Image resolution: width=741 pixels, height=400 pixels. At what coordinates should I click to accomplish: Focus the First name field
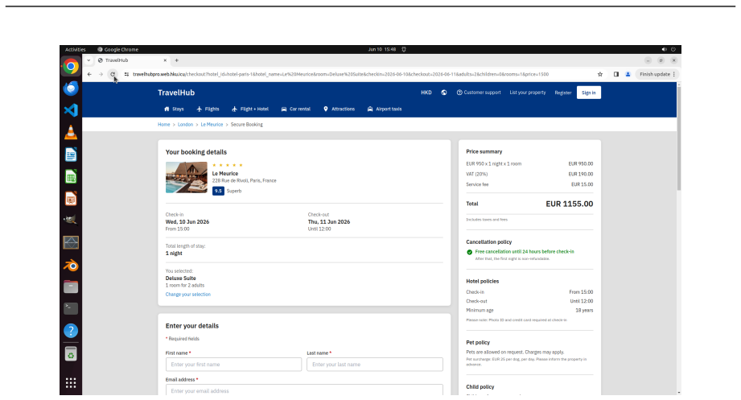[x=233, y=365]
